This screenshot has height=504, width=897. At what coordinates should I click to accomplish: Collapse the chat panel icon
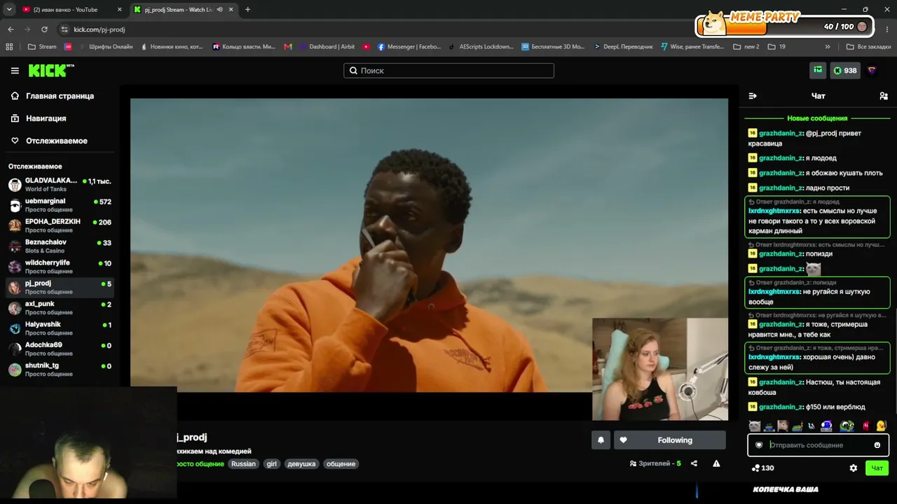753,96
